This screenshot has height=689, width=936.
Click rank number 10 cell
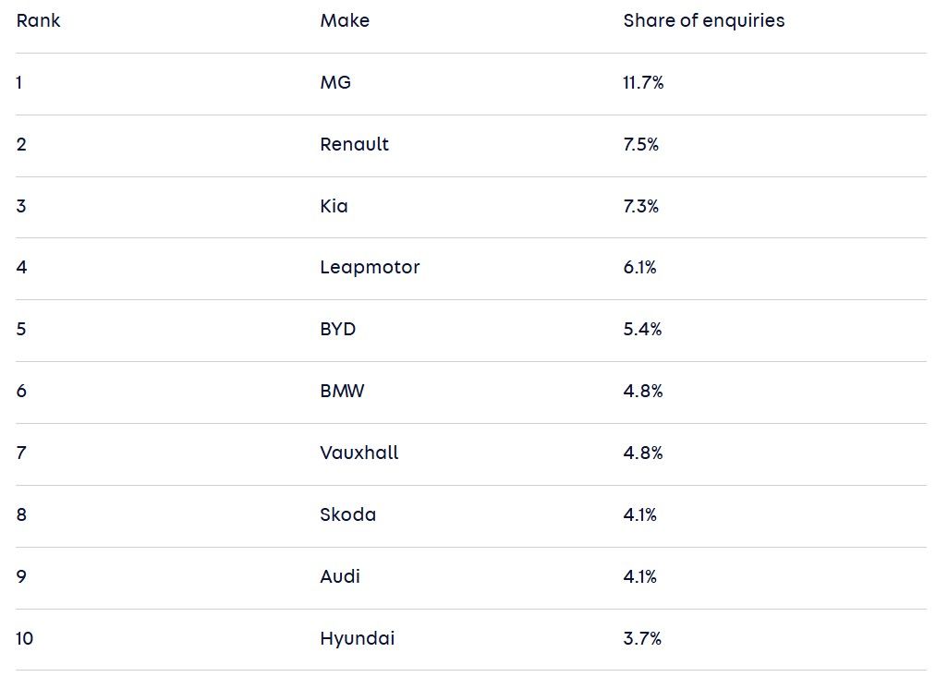(x=24, y=639)
